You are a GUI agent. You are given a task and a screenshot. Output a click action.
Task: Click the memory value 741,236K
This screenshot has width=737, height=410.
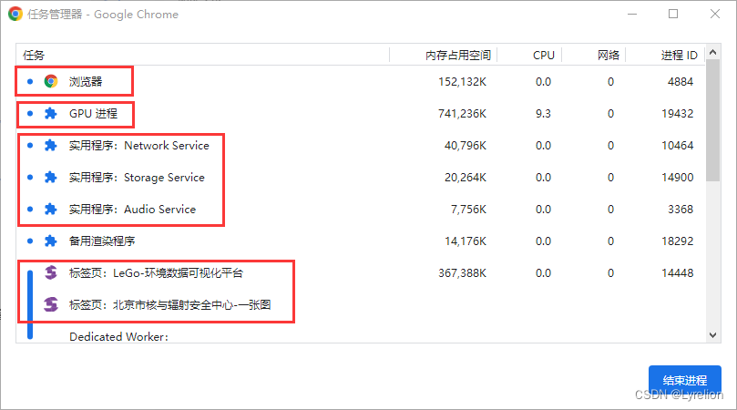463,114
